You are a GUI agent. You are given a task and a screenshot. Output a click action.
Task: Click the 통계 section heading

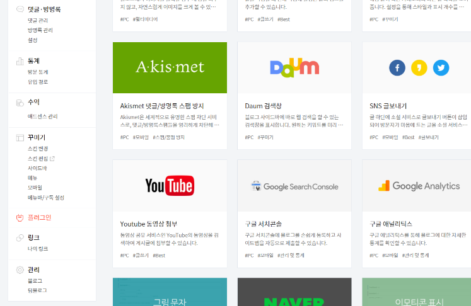point(33,61)
